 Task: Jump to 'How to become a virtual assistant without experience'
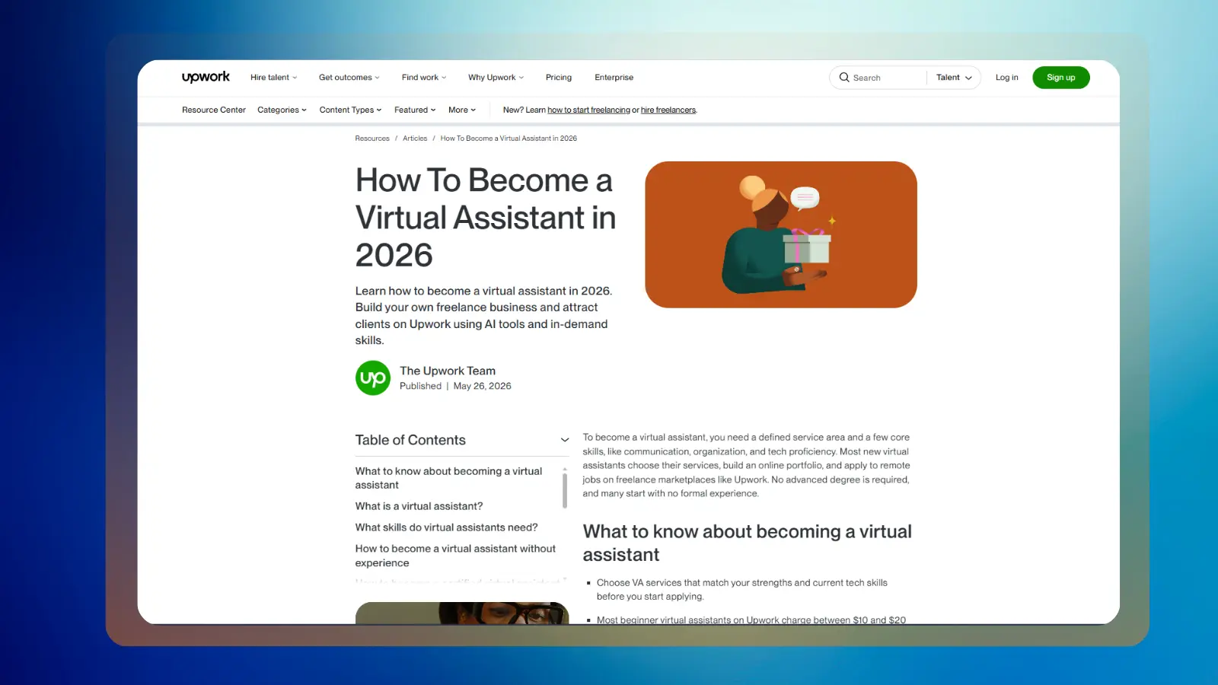[455, 556]
